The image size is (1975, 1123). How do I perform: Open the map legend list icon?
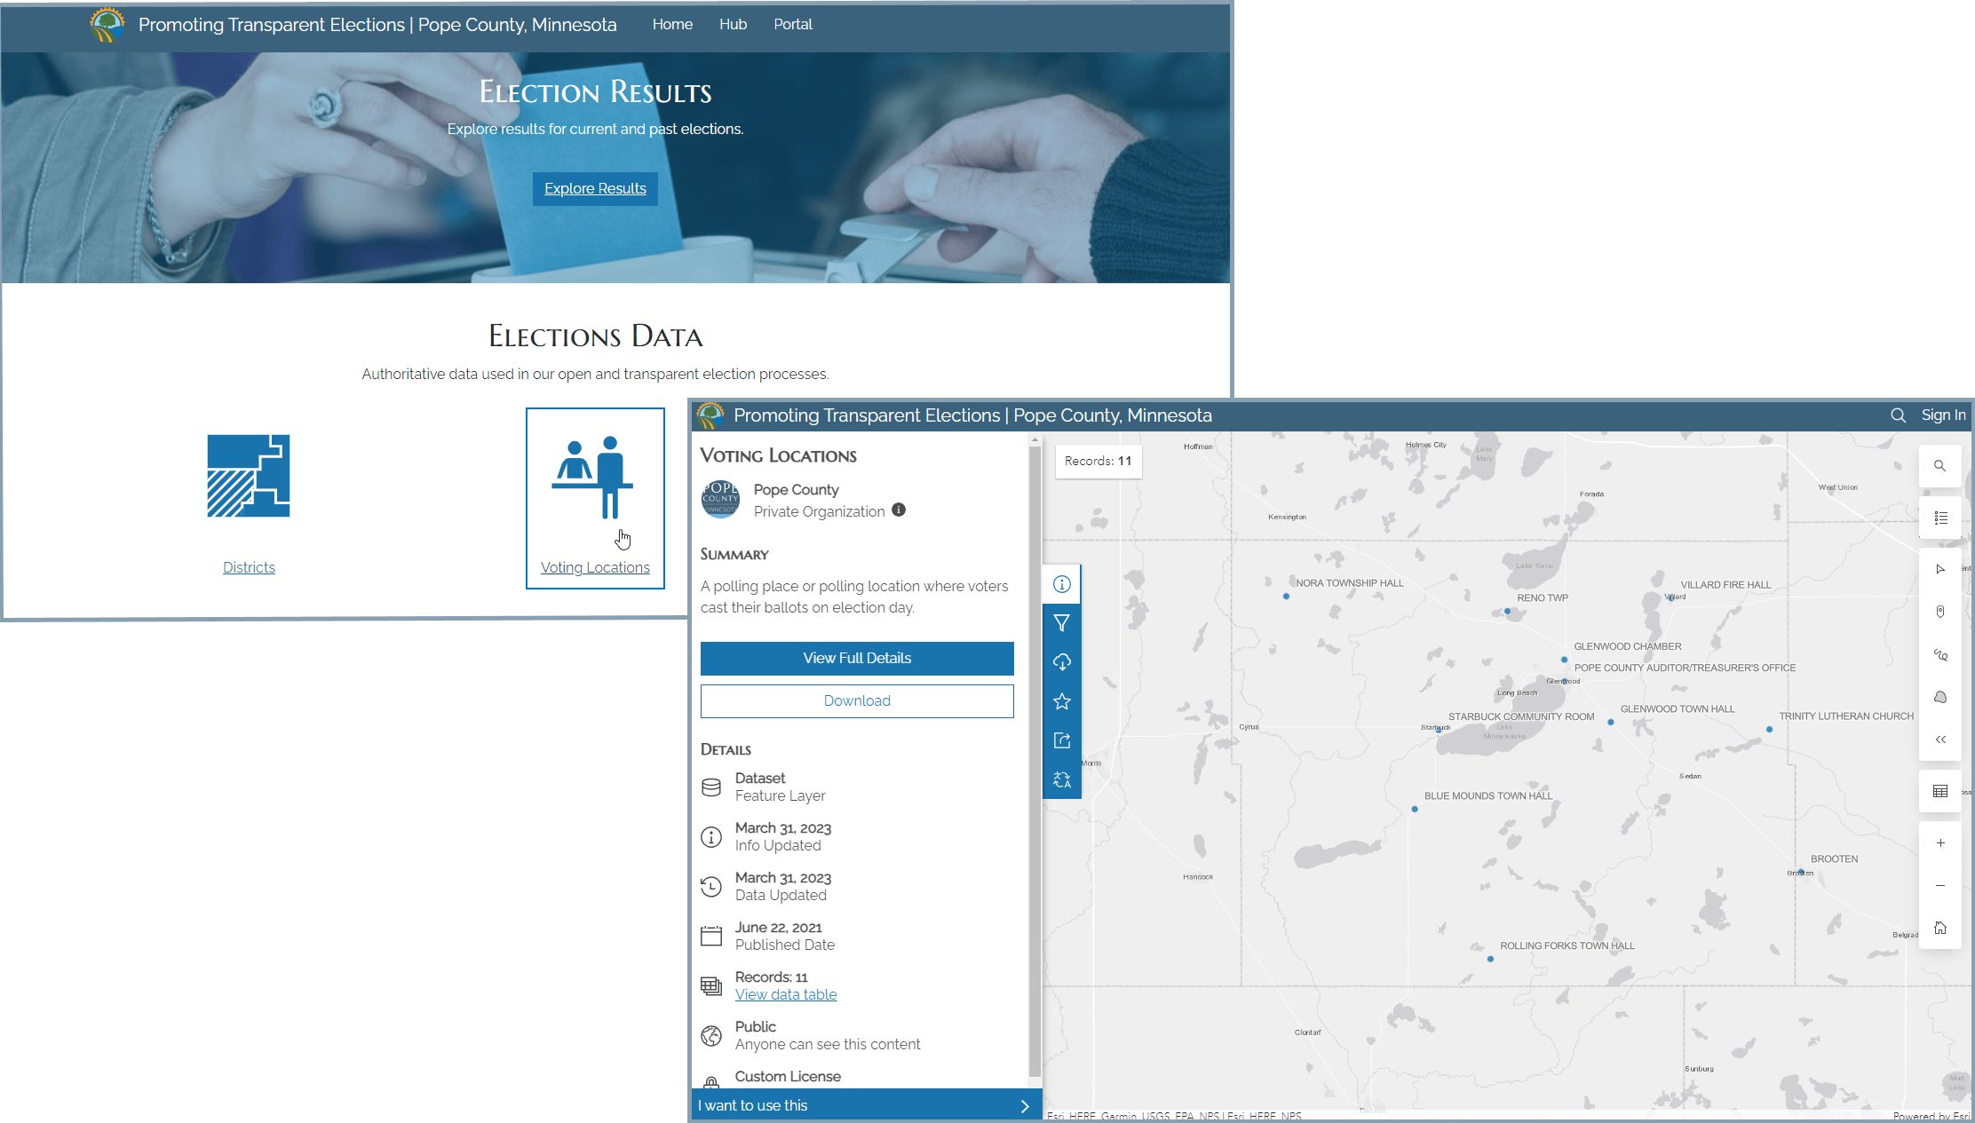(x=1940, y=518)
